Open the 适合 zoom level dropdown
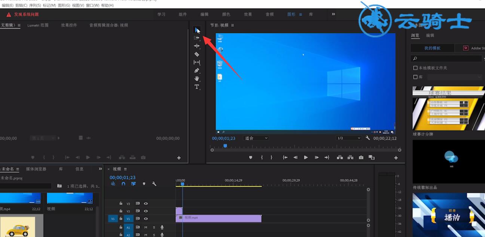The image size is (485, 237). coord(256,138)
